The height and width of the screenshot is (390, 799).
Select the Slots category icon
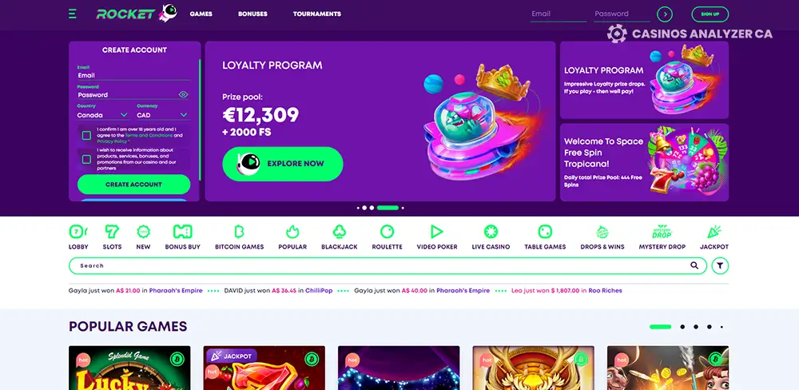[x=112, y=232]
